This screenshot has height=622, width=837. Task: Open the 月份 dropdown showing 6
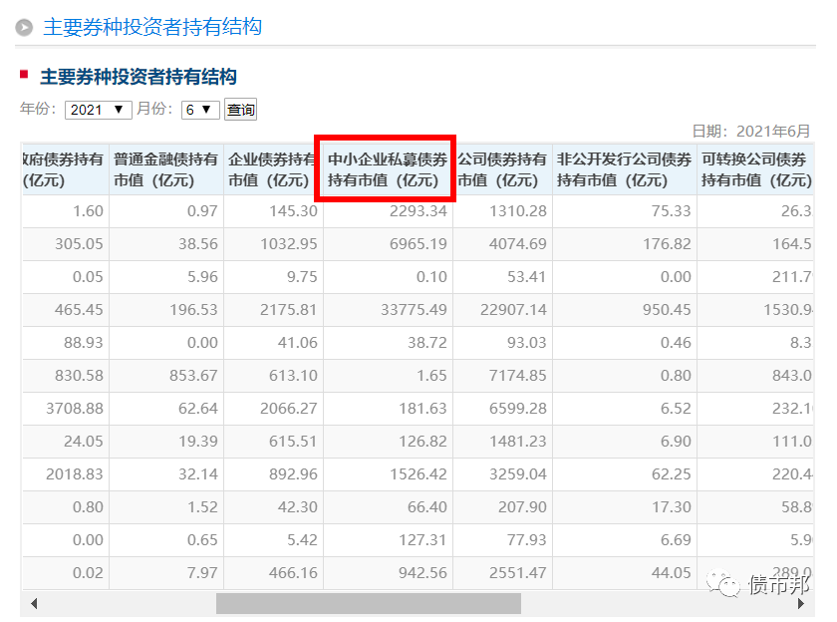pyautogui.click(x=200, y=110)
